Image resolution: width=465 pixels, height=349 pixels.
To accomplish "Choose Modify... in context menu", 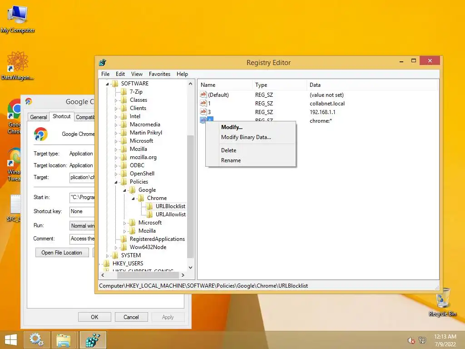I will click(x=251, y=127).
